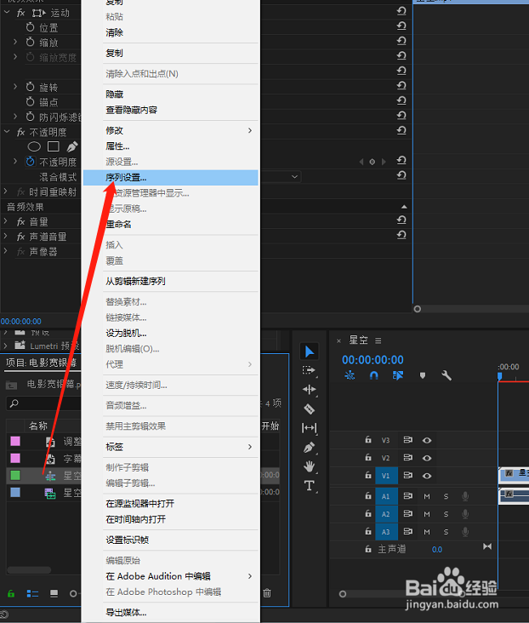Reset the 缩放 parameter
529x623 pixels.
401,41
